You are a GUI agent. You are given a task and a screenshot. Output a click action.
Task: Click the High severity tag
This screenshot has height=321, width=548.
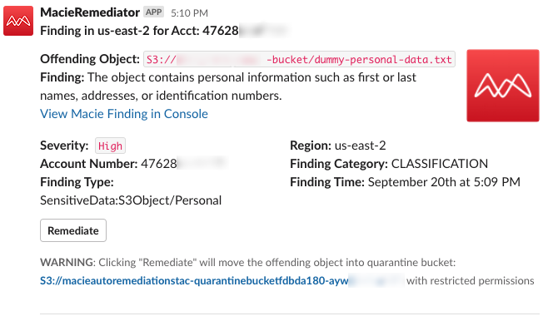click(x=110, y=146)
